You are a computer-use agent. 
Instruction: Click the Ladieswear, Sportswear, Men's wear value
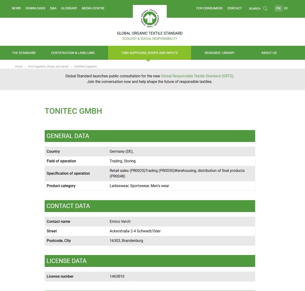click(x=139, y=186)
